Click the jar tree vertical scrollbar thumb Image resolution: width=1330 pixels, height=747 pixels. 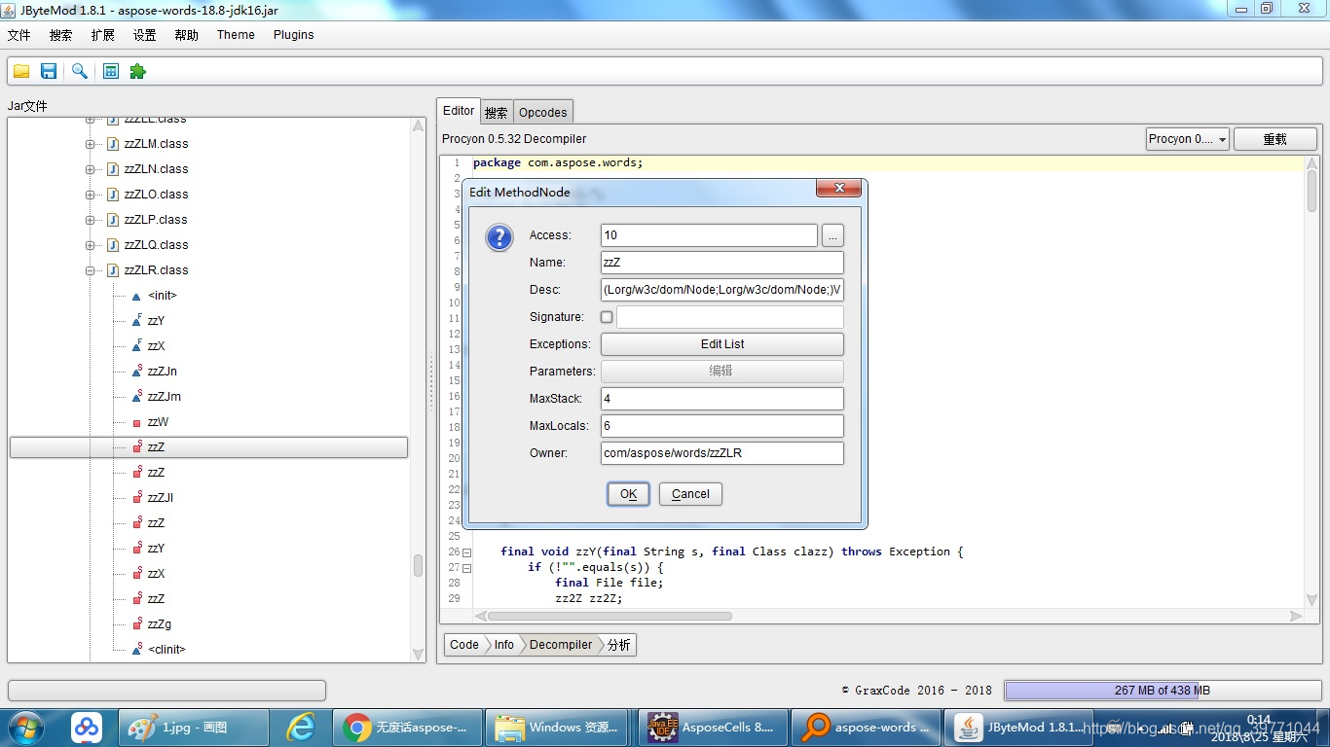click(x=418, y=565)
